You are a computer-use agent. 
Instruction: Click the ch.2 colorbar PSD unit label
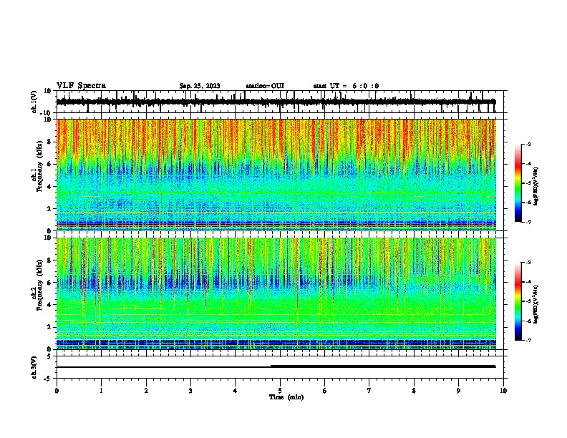536,304
